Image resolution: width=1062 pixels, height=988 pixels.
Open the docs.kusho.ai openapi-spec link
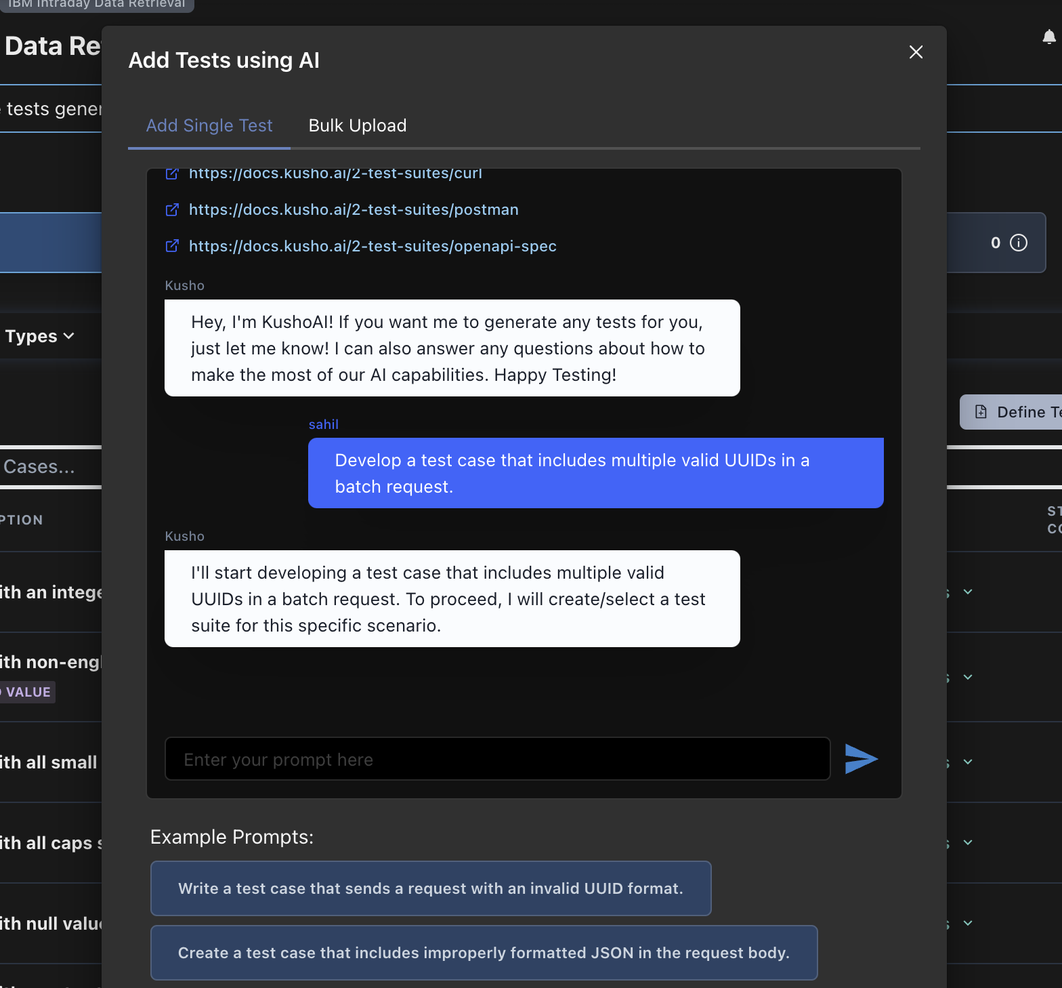373,246
